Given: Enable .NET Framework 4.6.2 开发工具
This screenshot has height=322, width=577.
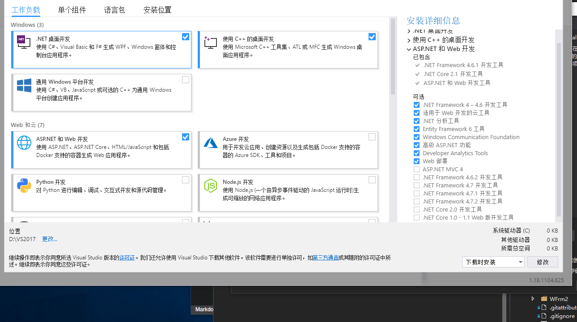Looking at the screenshot, I should pyautogui.click(x=416, y=178).
